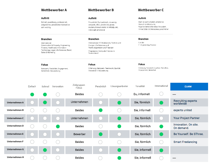Toggle Unternehmen H's International circle

[161, 158]
